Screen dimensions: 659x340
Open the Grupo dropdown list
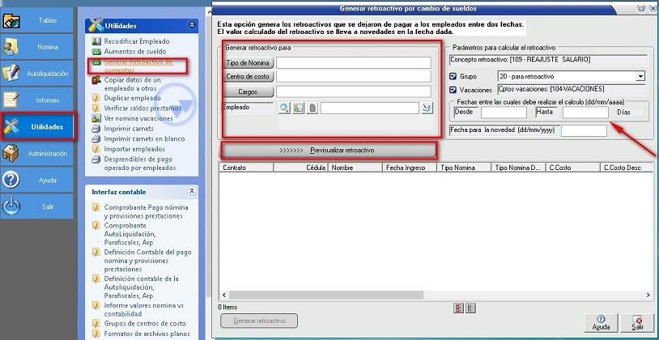coord(640,77)
